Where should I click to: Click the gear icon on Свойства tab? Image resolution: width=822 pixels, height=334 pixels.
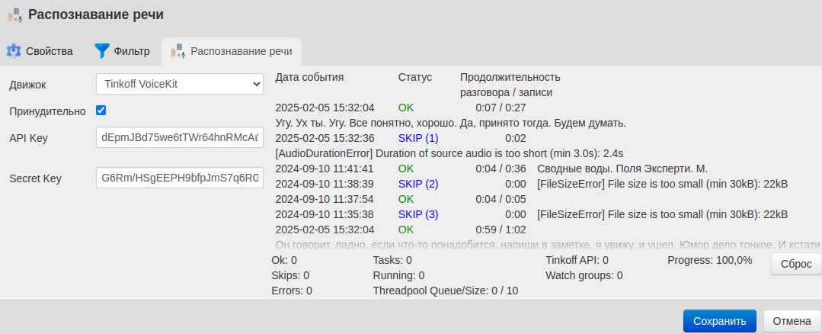point(14,51)
